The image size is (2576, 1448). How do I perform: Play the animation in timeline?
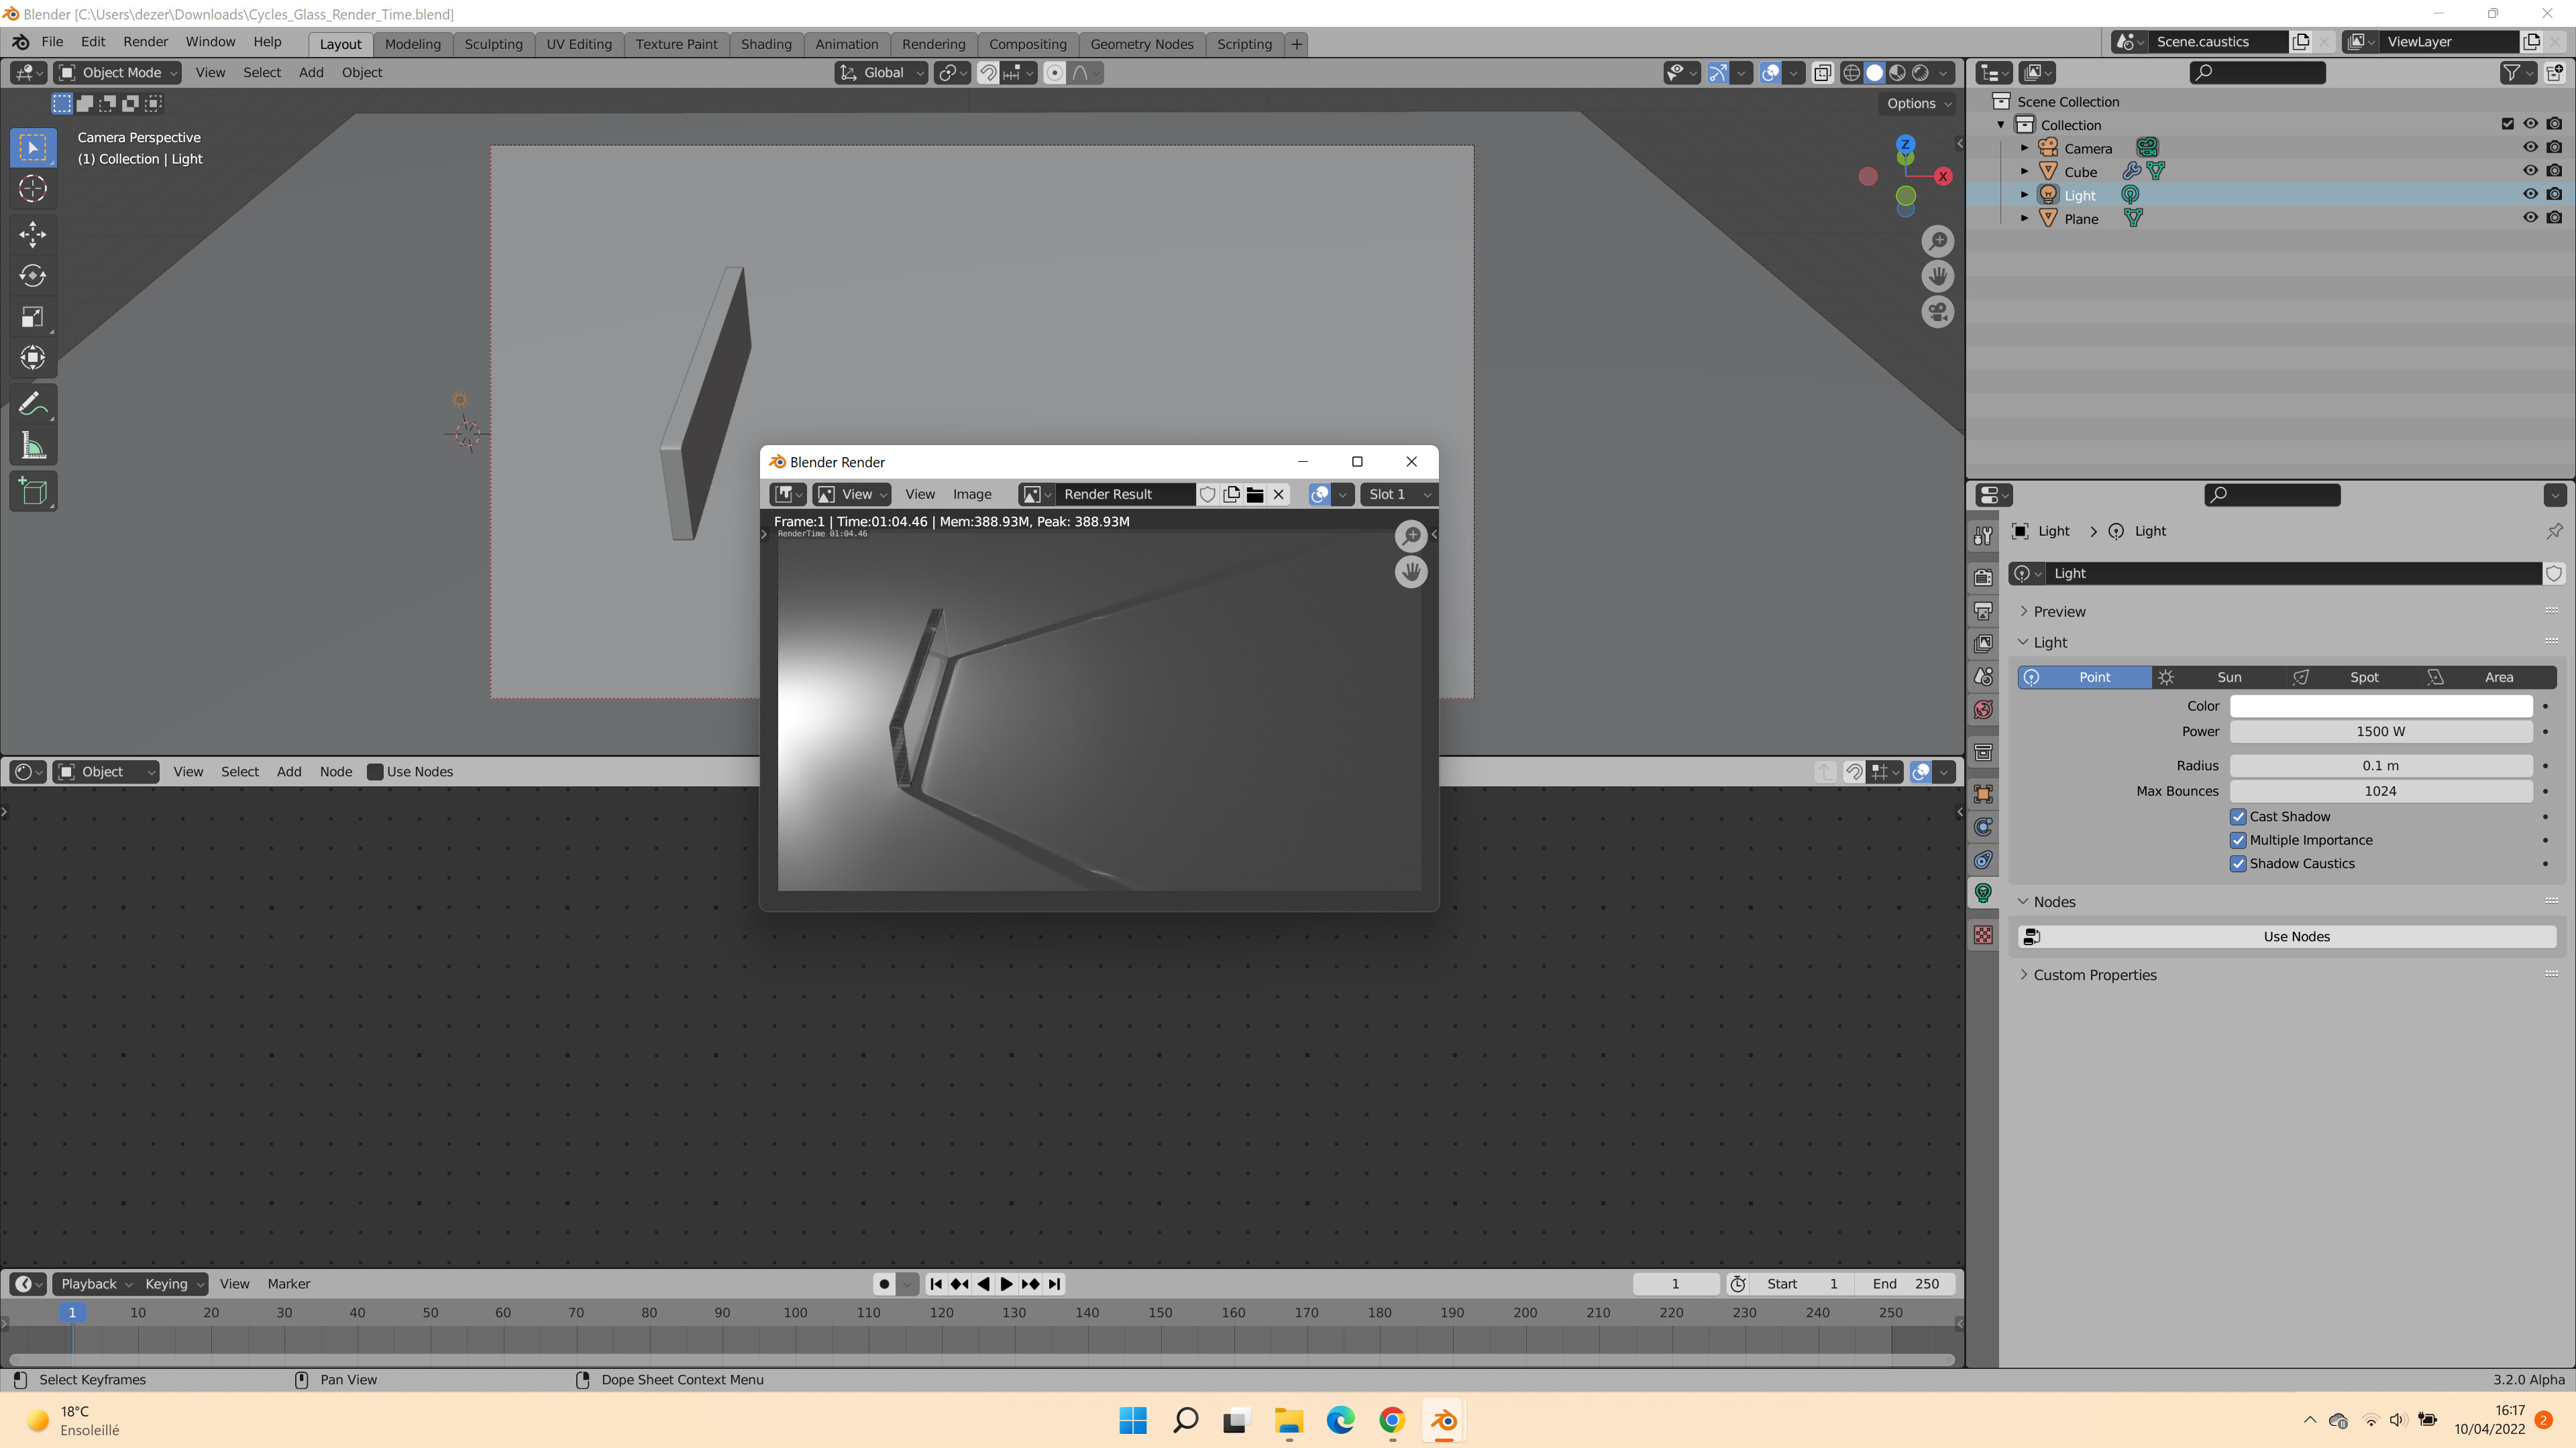coord(1006,1284)
